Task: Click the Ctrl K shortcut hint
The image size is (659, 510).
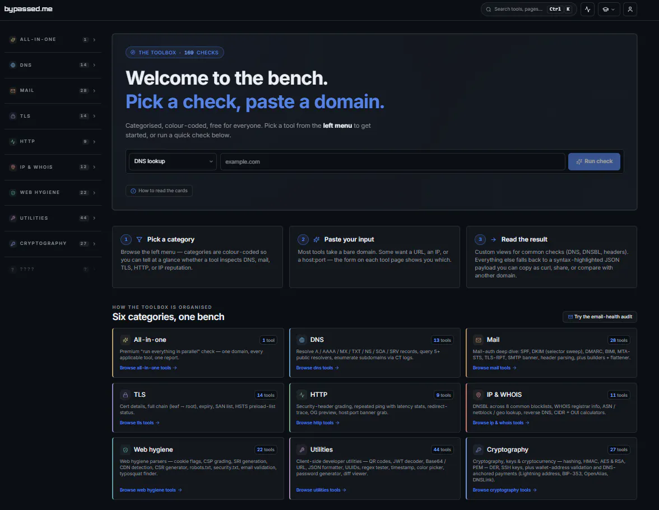Action: coord(560,10)
